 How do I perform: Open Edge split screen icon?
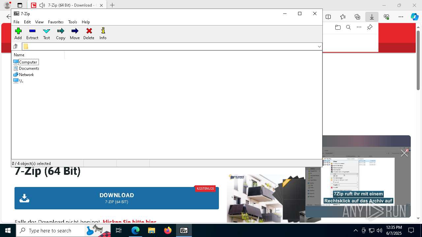[328, 17]
